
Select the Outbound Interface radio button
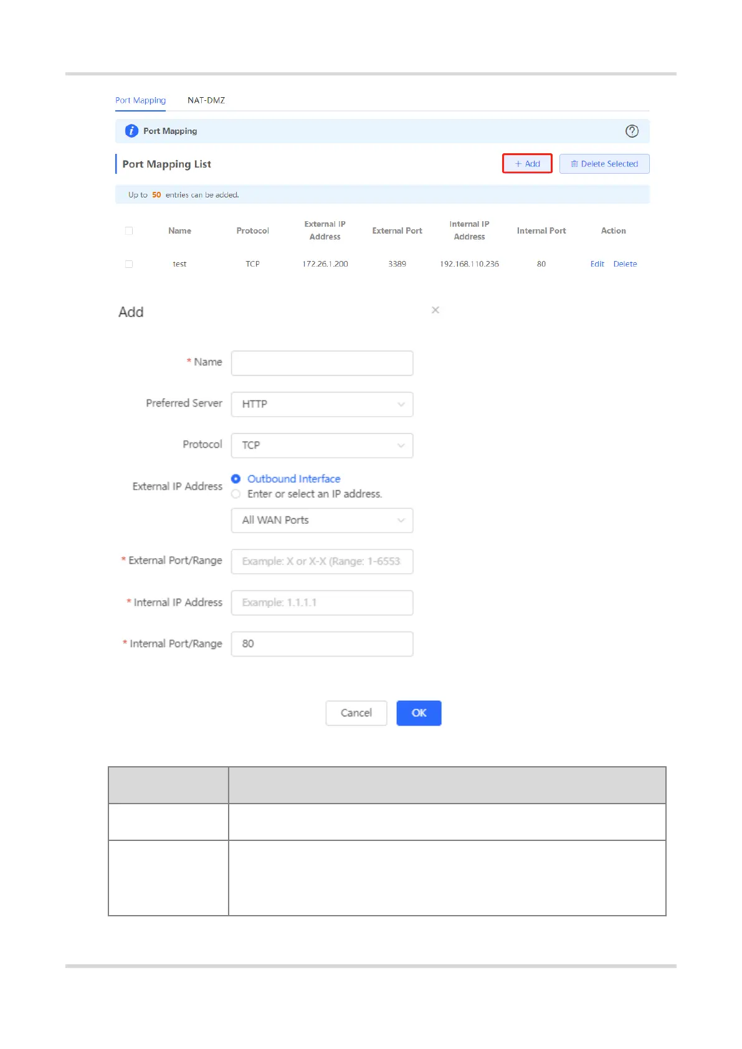(x=236, y=479)
